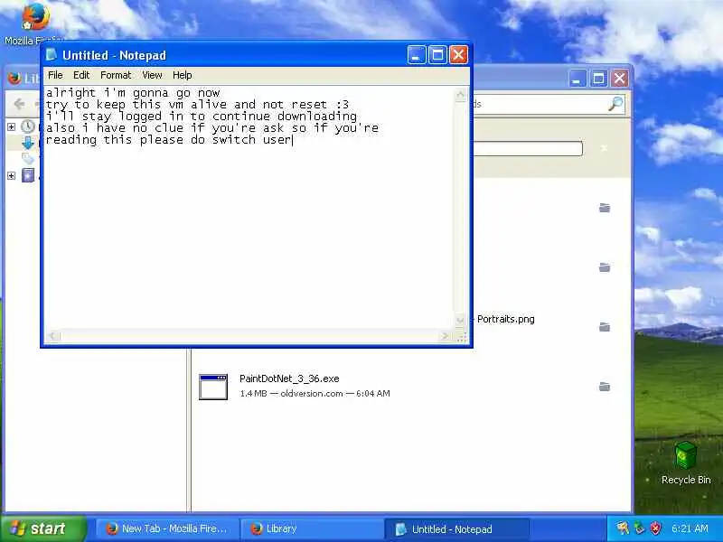Select the Downloads arrow icon in Library

click(x=28, y=144)
